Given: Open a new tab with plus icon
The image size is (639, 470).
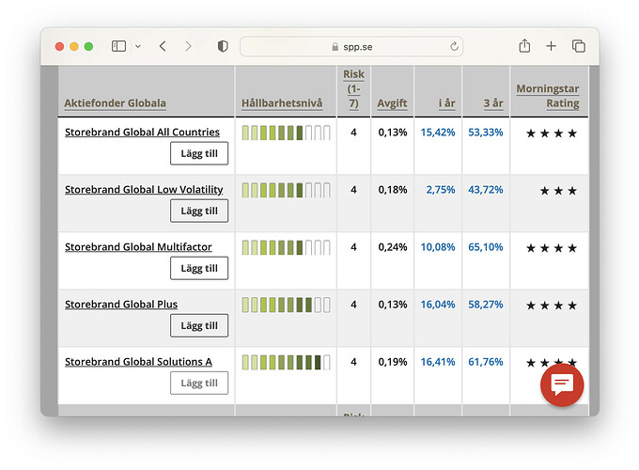Looking at the screenshot, I should pos(552,46).
